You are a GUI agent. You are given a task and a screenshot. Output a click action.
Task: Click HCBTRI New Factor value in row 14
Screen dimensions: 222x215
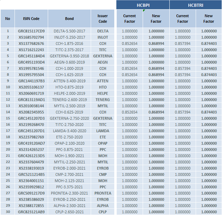coord(209,112)
